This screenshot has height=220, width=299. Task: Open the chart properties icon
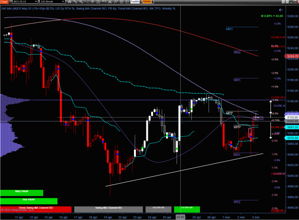click(127, 2)
